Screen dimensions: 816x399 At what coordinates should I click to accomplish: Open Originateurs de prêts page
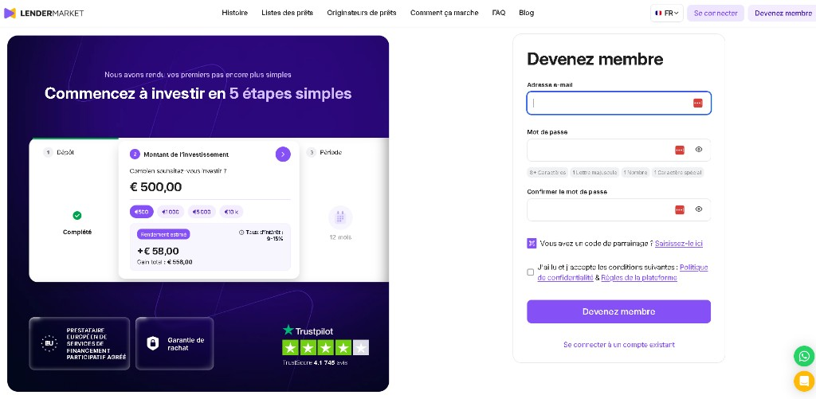[362, 13]
